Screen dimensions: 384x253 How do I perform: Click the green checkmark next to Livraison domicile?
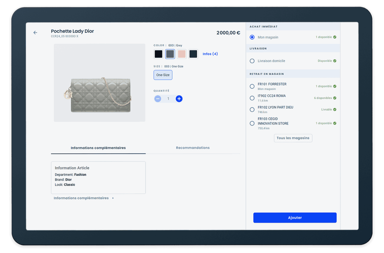pyautogui.click(x=335, y=61)
